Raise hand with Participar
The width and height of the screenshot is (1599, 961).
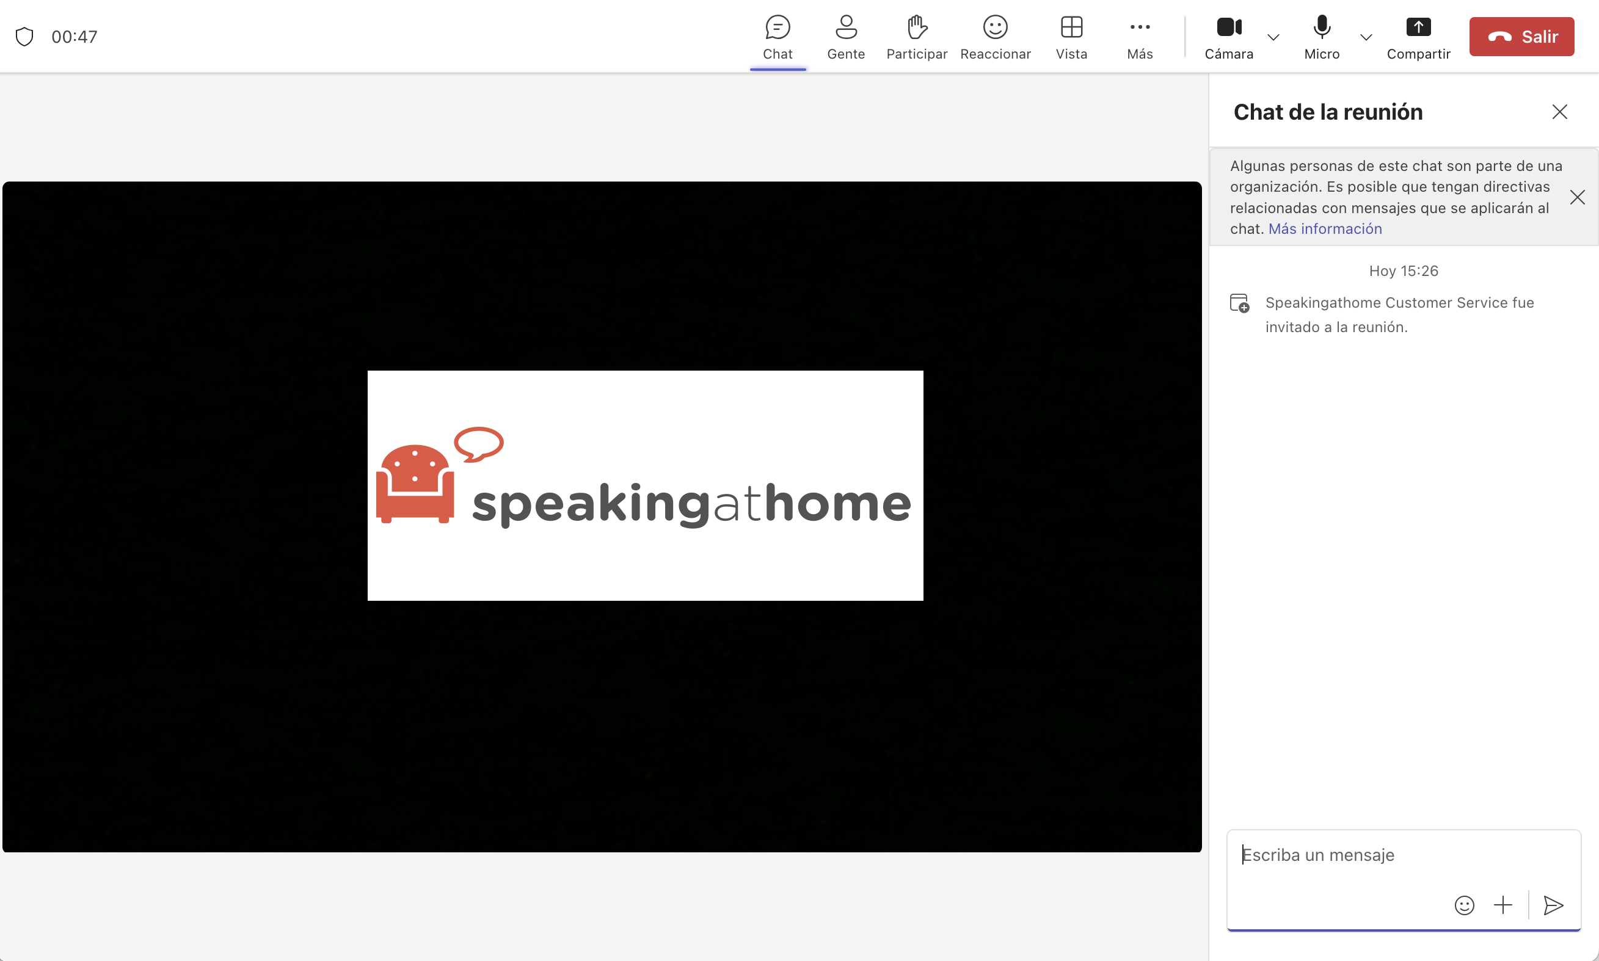tap(916, 37)
